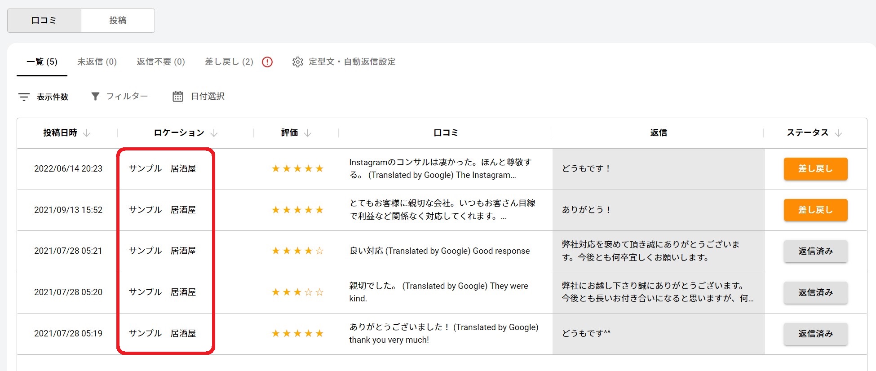Open the 日付選択 calendar icon

(178, 97)
